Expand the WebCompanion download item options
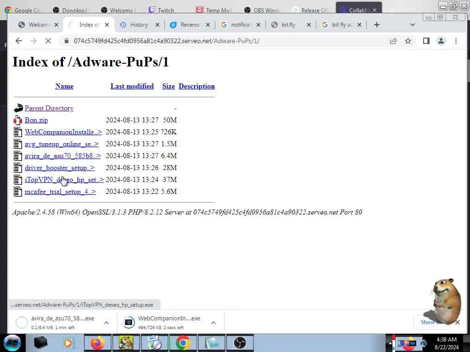470x352 pixels. tap(213, 323)
